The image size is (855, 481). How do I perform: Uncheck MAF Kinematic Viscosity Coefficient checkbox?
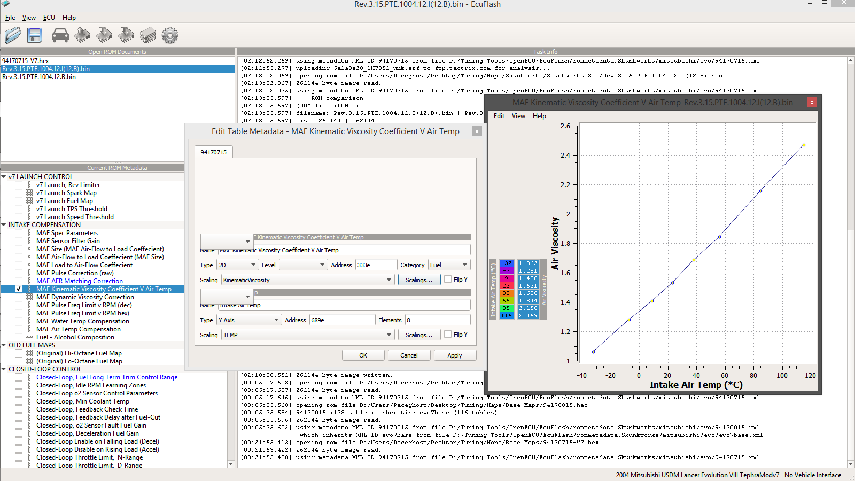click(x=19, y=289)
